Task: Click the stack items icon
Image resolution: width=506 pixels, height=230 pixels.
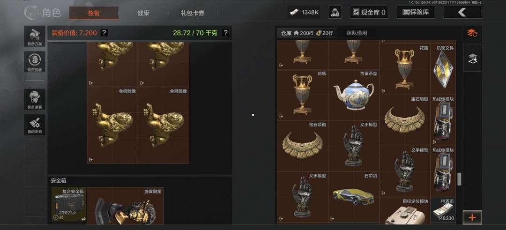Action: tap(472, 59)
